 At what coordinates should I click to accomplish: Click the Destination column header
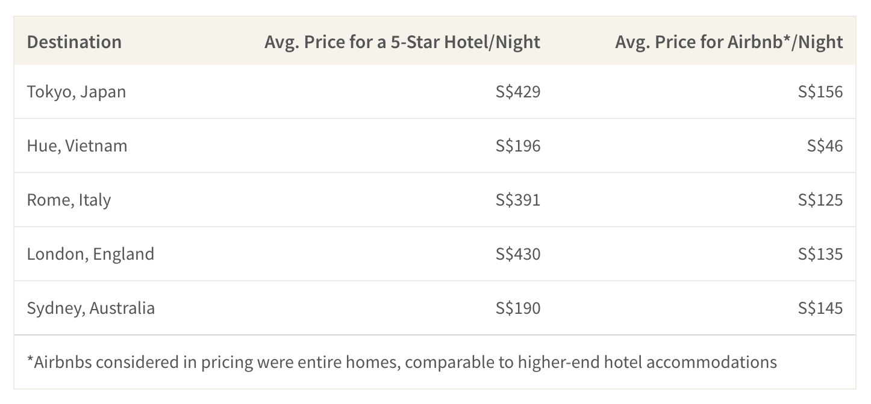click(x=74, y=42)
